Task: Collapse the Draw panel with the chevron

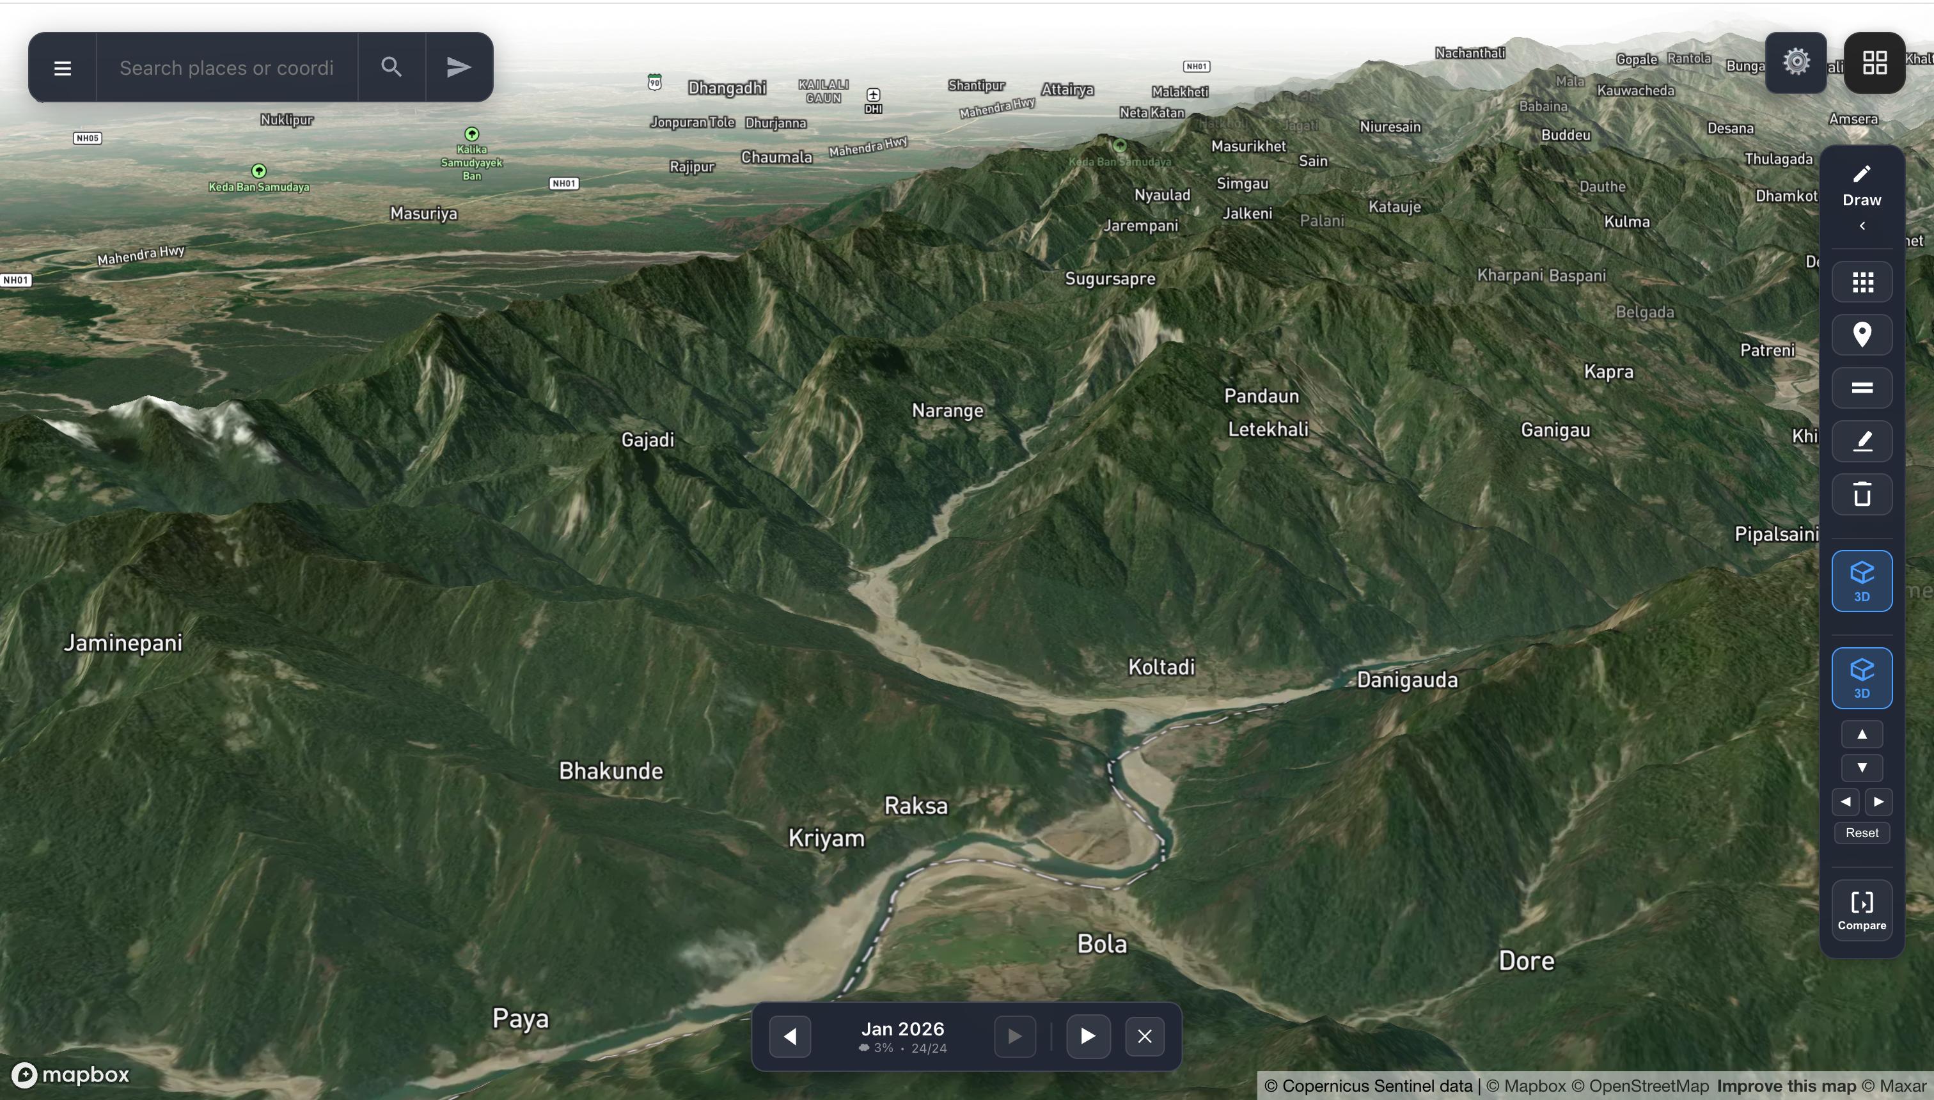Action: [1862, 225]
